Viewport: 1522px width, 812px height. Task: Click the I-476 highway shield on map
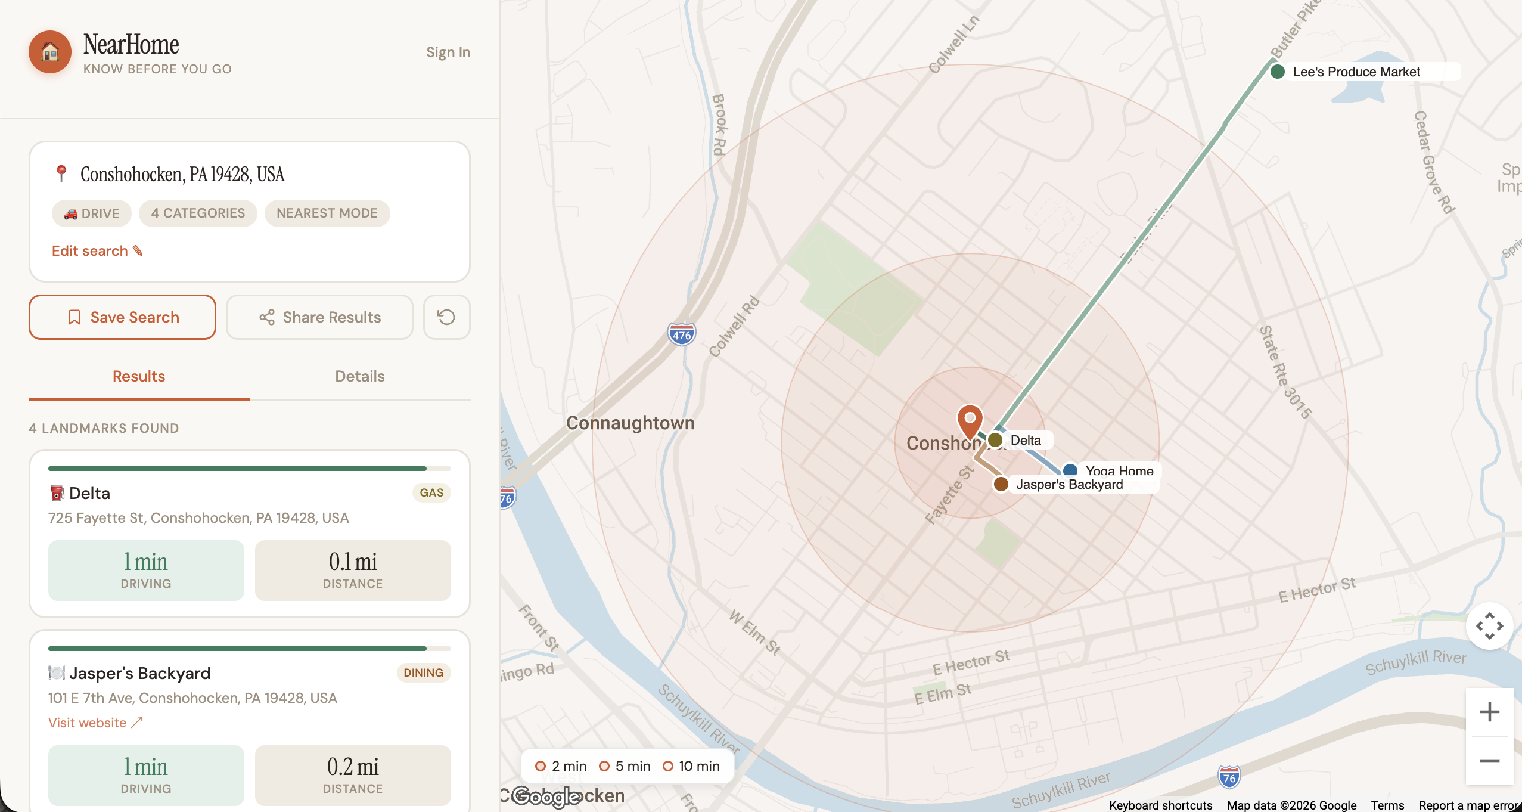click(682, 334)
